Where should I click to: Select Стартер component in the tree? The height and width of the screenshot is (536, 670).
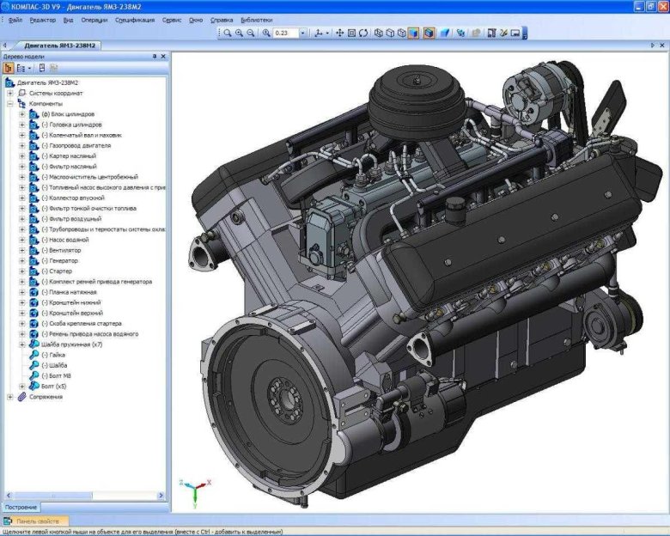(57, 271)
